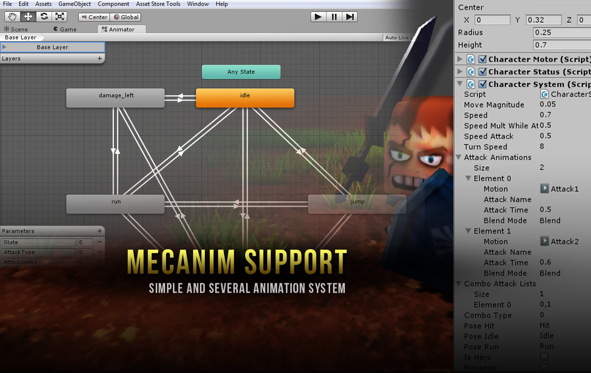Open the Assets menu
The image size is (591, 373).
point(43,4)
